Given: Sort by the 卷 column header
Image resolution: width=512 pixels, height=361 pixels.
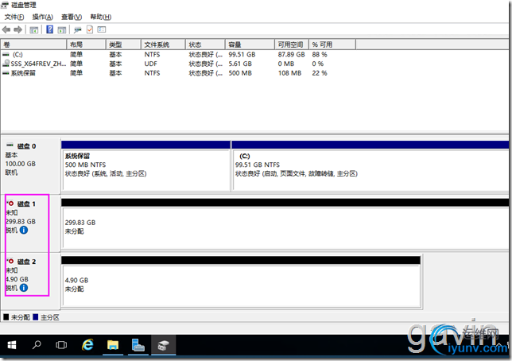Looking at the screenshot, I should coord(33,45).
